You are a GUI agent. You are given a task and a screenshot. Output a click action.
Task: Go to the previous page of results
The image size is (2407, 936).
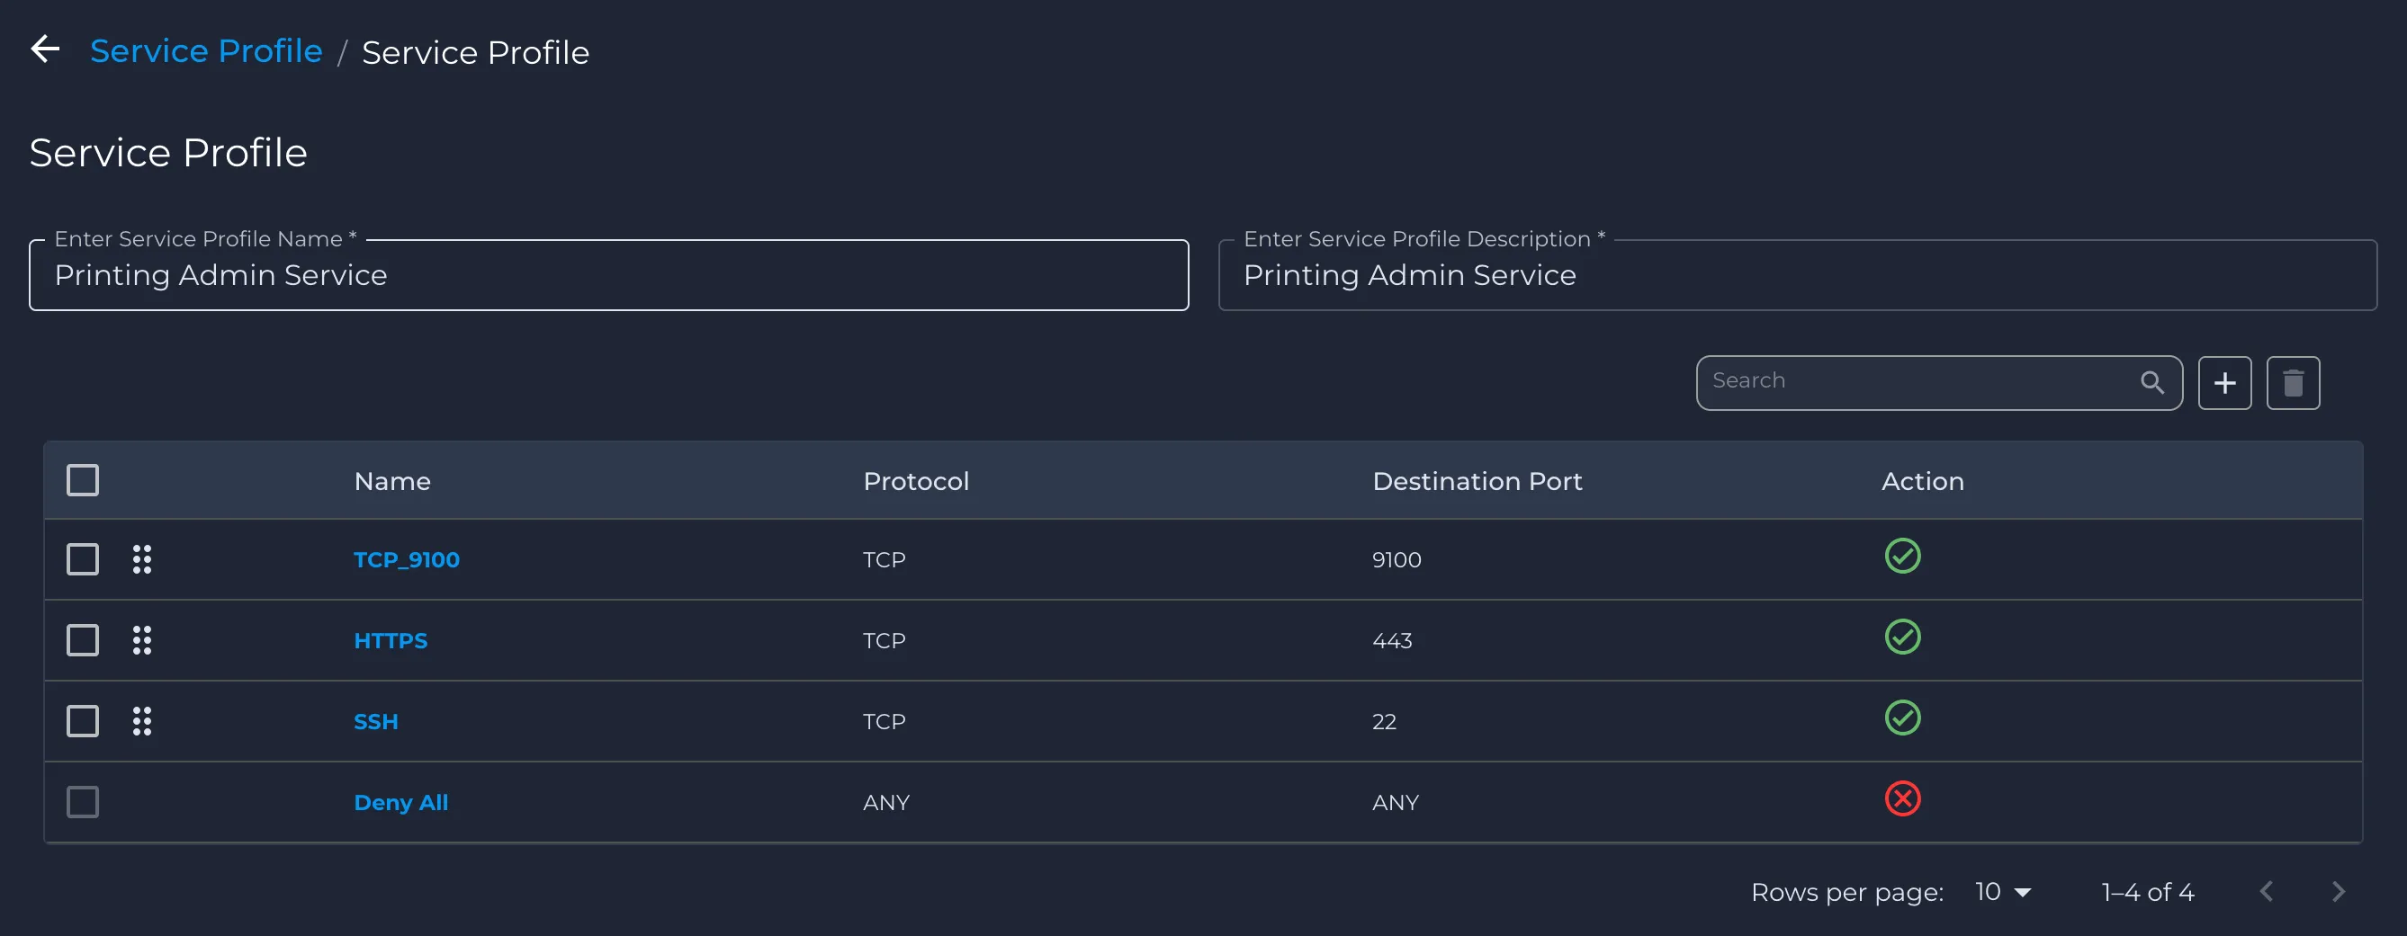(2266, 891)
